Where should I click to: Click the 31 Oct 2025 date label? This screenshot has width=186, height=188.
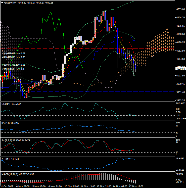tap(7, 186)
